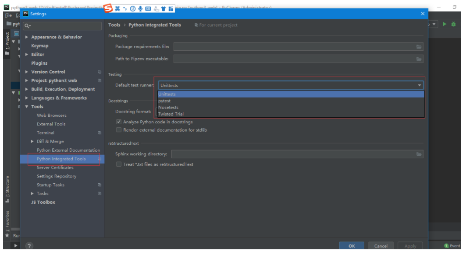Enable Render external documentation for stdlib
This screenshot has height=255, width=466.
coord(119,130)
